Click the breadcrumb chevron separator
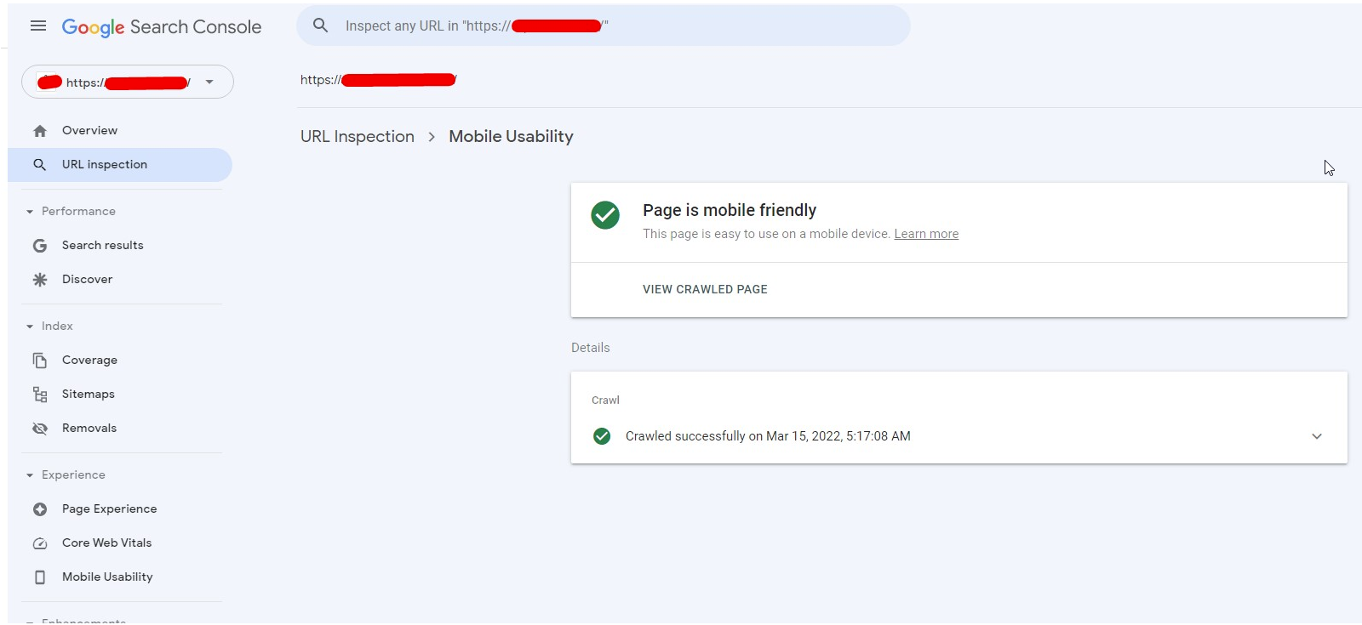1362x625 pixels. click(x=432, y=137)
